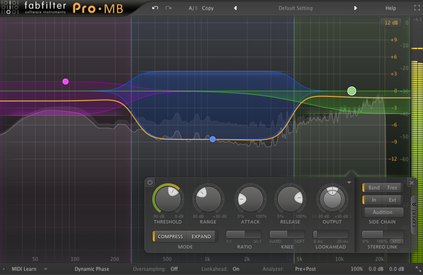
Task: Click the Range knob
Action: [x=208, y=199]
